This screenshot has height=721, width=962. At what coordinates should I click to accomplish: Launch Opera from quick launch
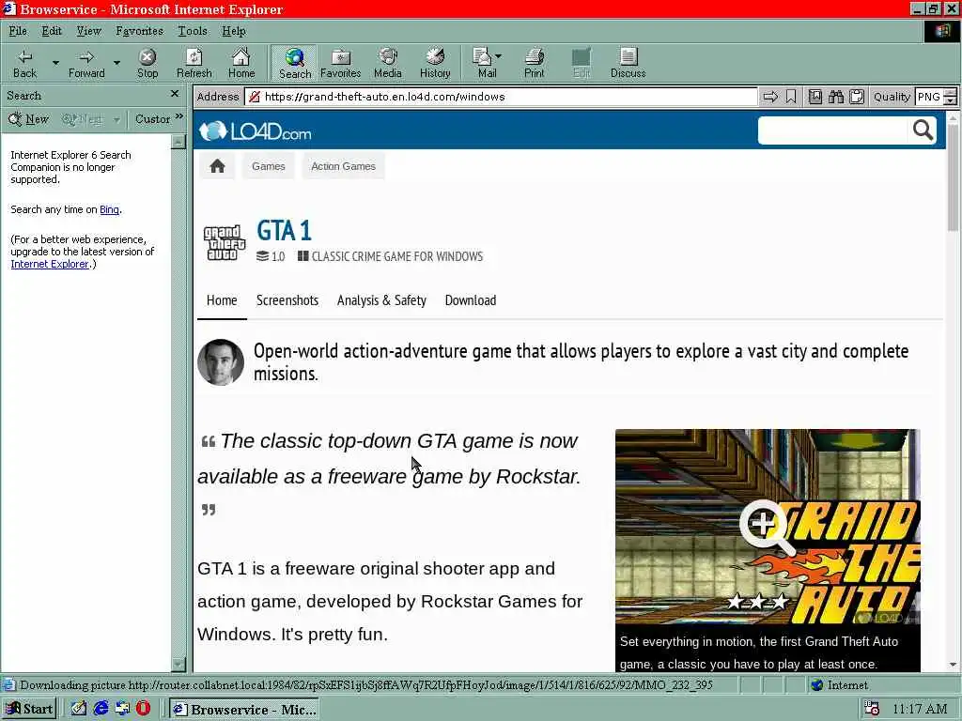(143, 709)
